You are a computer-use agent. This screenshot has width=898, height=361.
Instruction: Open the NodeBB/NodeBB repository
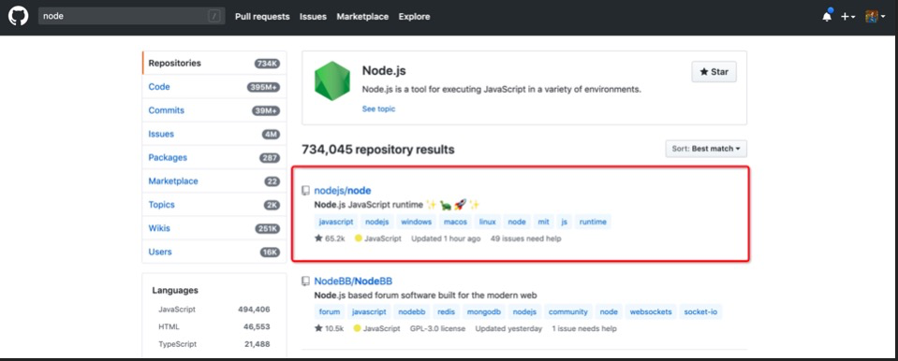click(x=353, y=281)
